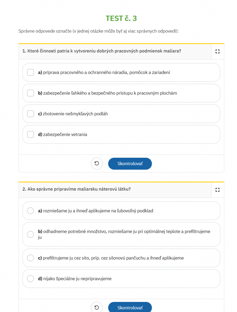Tick checkbox b) zabezpečenie ľahkého prístupu
The height and width of the screenshot is (312, 237).
click(x=30, y=93)
